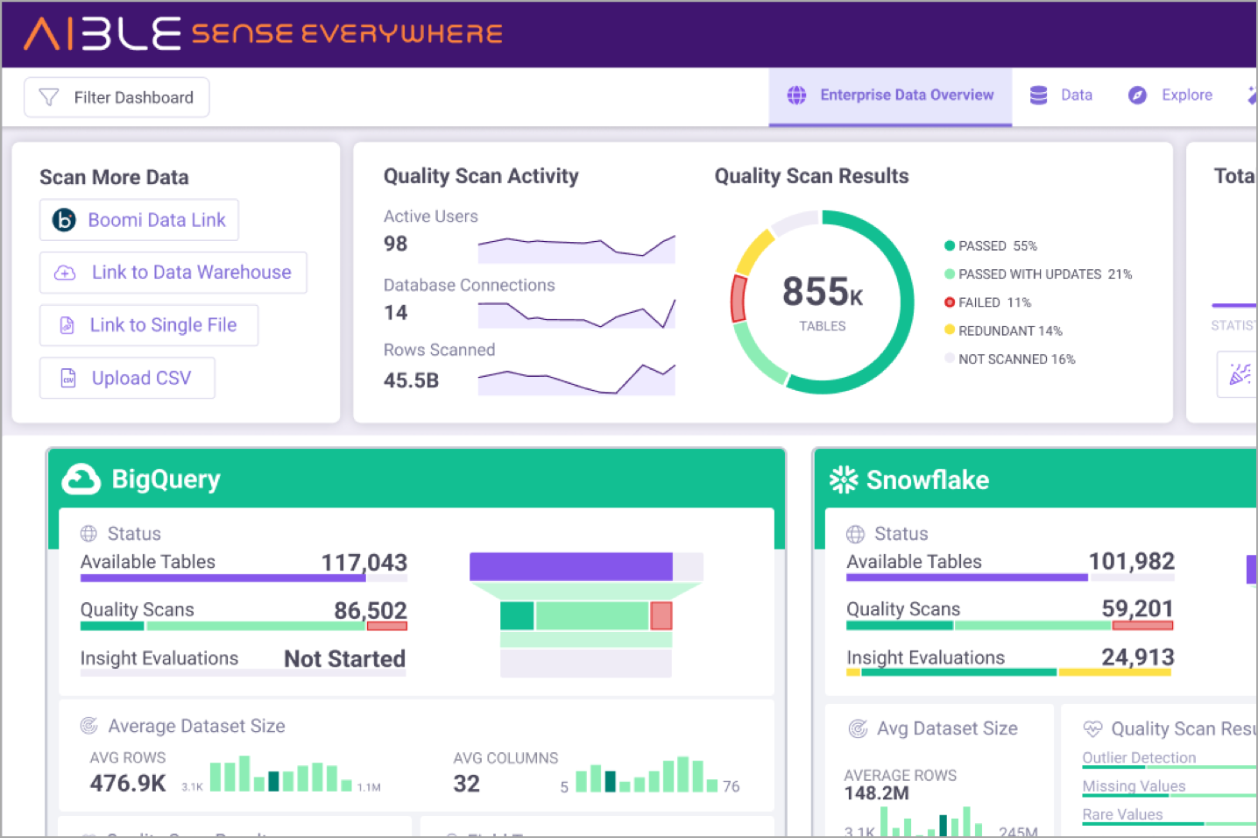This screenshot has height=838, width=1258.
Task: Select the FAILED 11% legend entry
Action: 988,302
